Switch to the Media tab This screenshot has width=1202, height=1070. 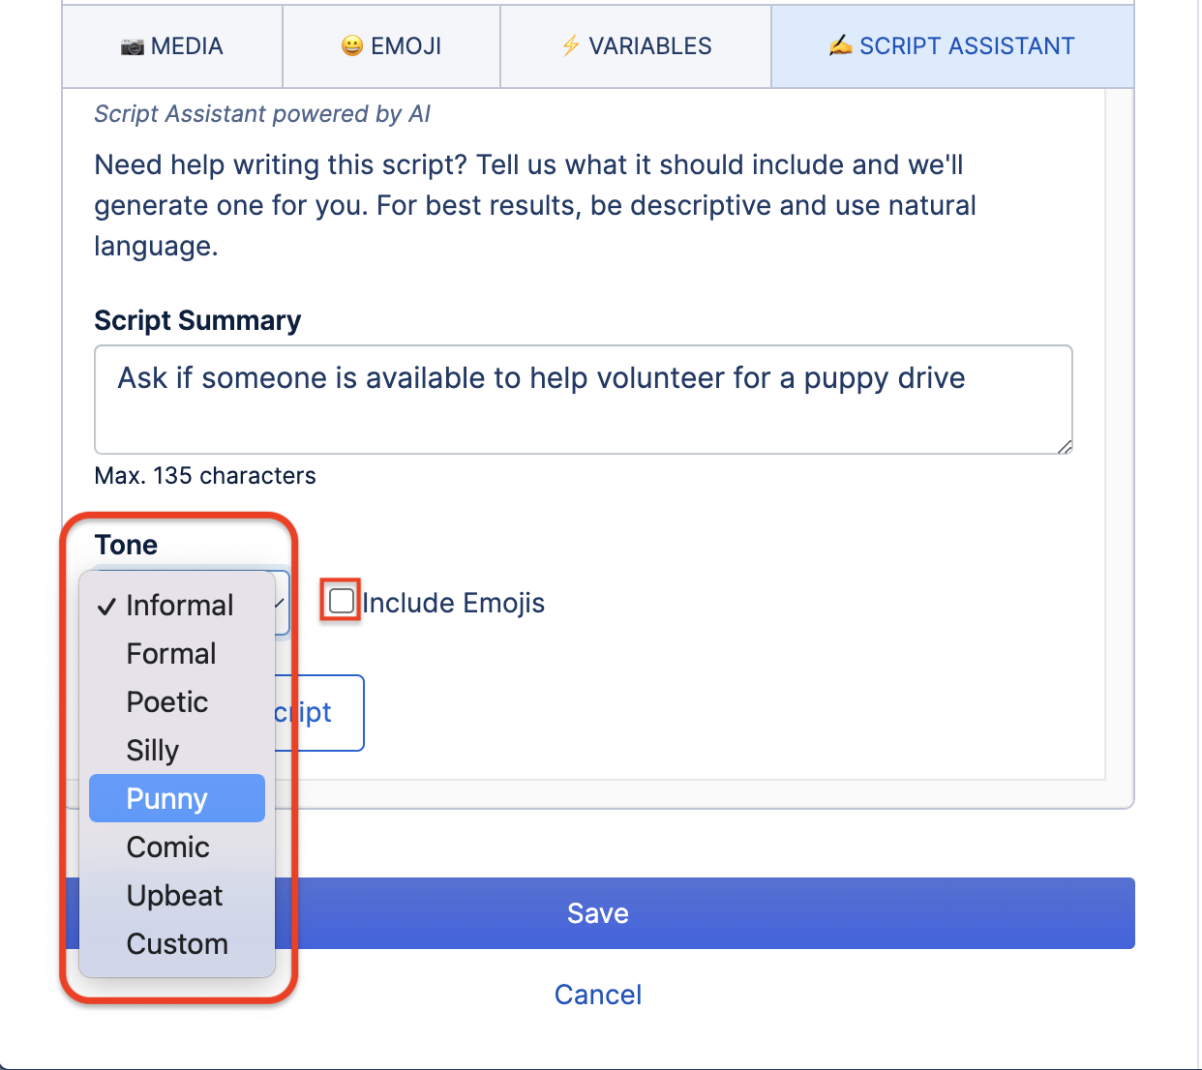point(171,45)
